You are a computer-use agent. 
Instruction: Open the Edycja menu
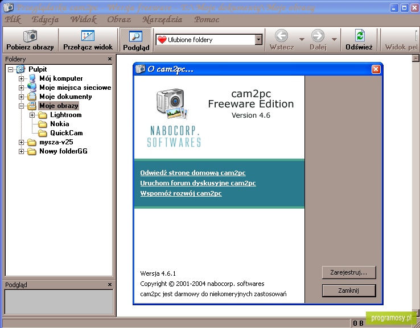pos(45,19)
